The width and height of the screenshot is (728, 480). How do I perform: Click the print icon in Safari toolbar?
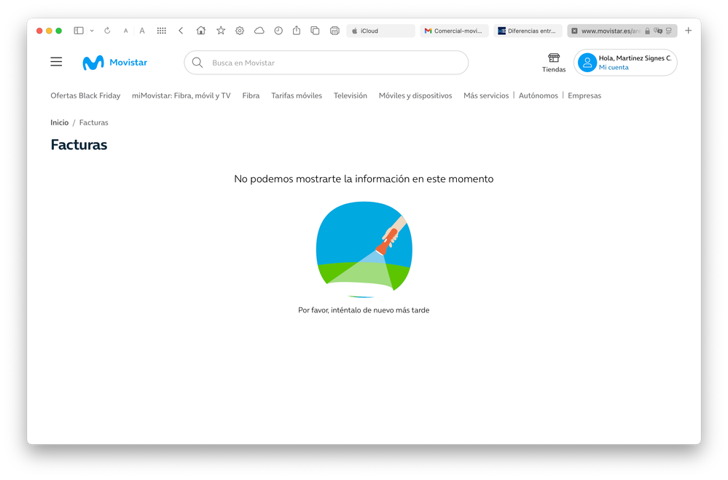pyautogui.click(x=334, y=31)
